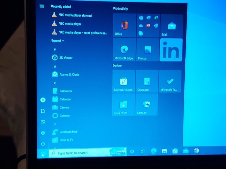Open the LinkedIn tile
Image resolution: width=226 pixels, height=169 pixels.
171,50
